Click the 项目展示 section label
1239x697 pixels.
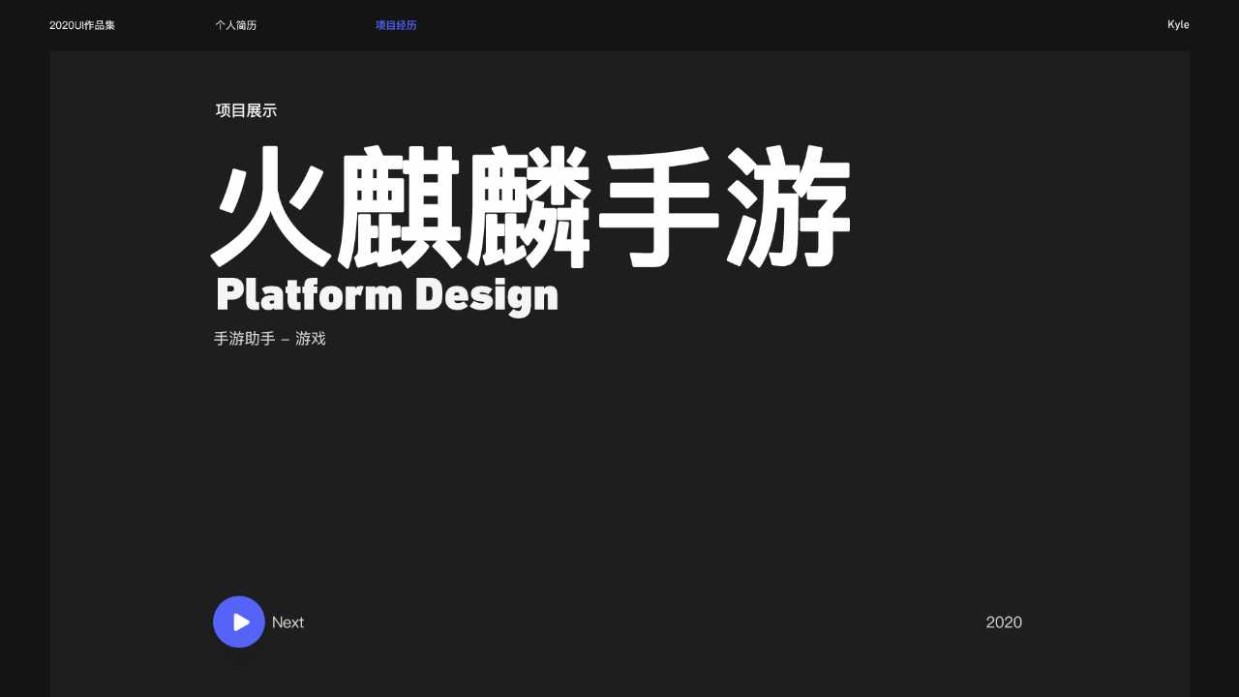[246, 111]
